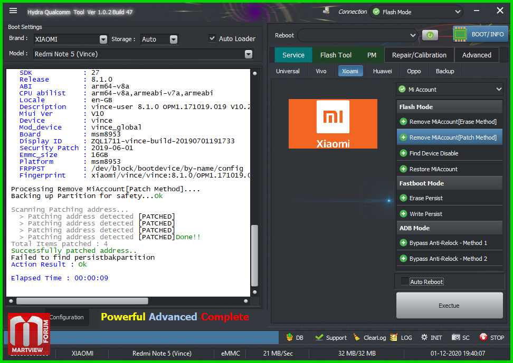Click the SC screenshot camera icon
Viewport: 513px width, 363px height.
[455, 338]
